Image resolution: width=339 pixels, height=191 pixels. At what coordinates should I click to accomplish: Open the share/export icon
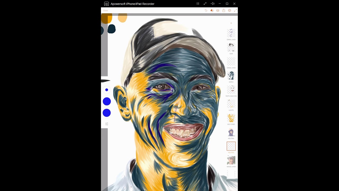(224, 10)
